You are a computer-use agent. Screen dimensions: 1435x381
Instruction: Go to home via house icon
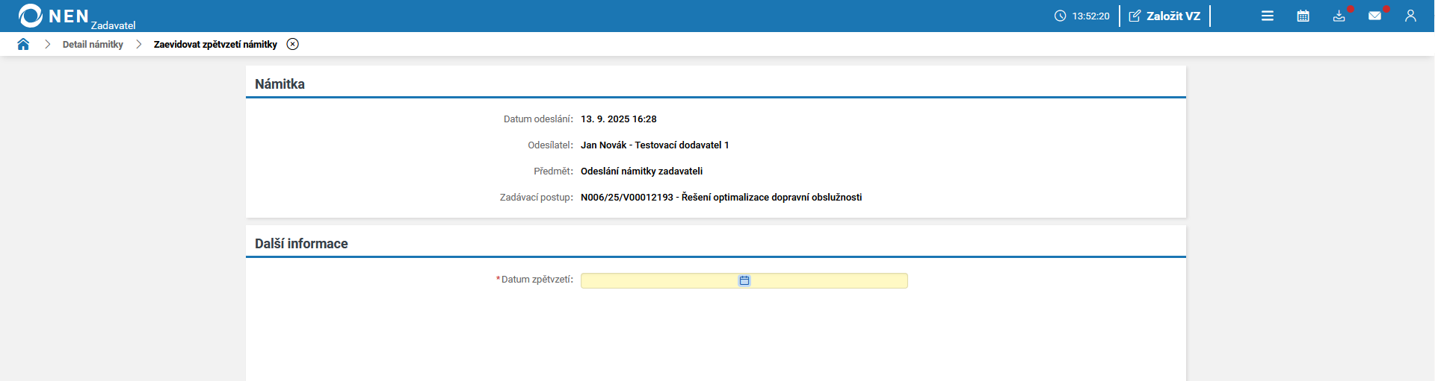(x=23, y=44)
